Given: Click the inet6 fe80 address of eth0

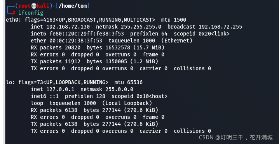Looking at the screenshot, I should [87, 34].
